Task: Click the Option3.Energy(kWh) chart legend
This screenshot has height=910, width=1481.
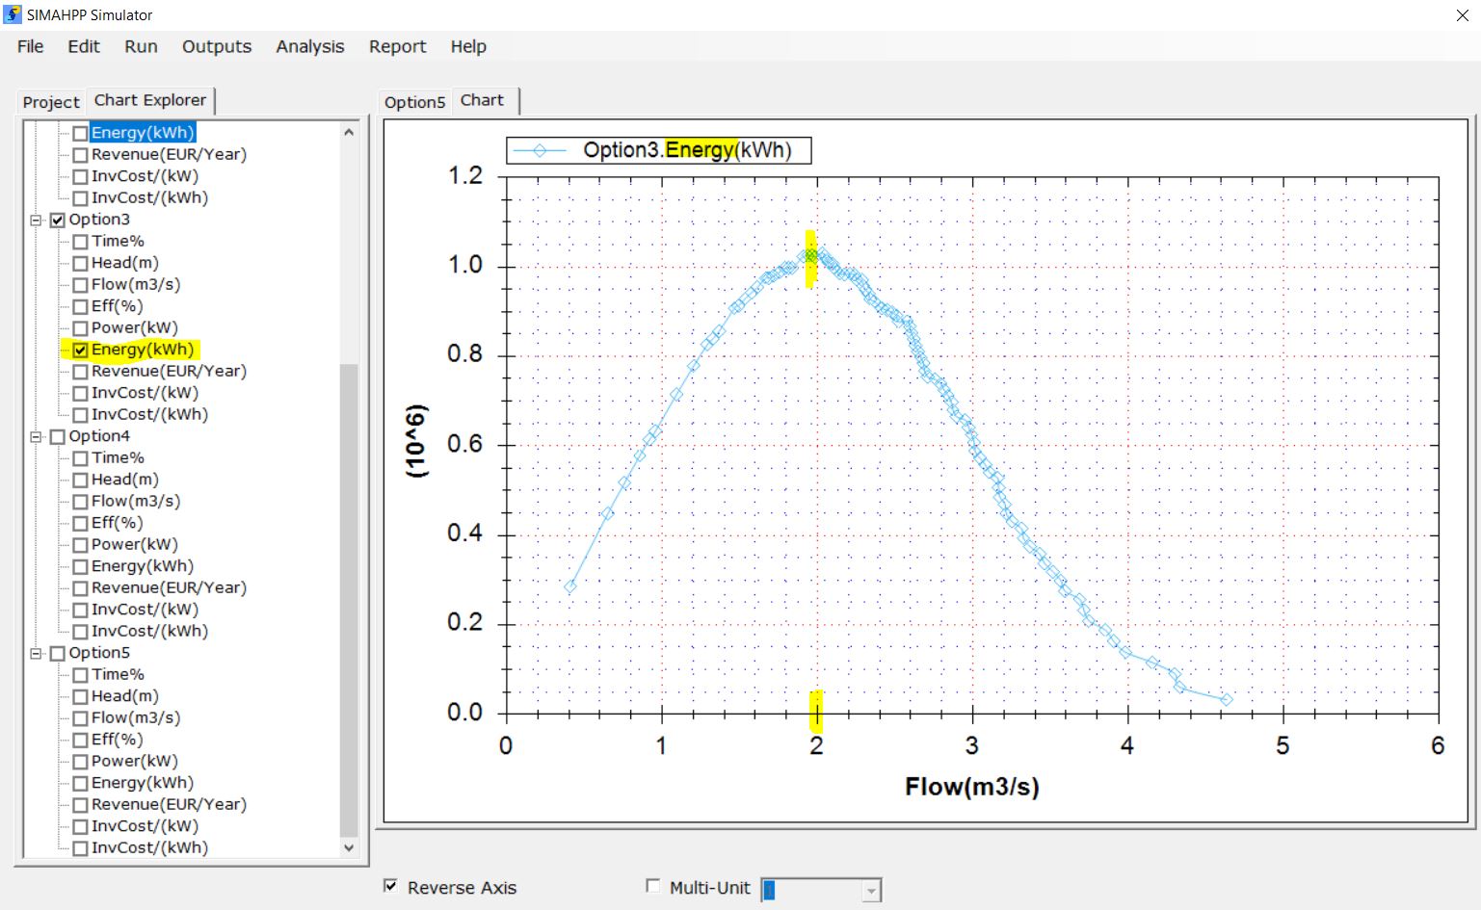Action: pyautogui.click(x=659, y=150)
